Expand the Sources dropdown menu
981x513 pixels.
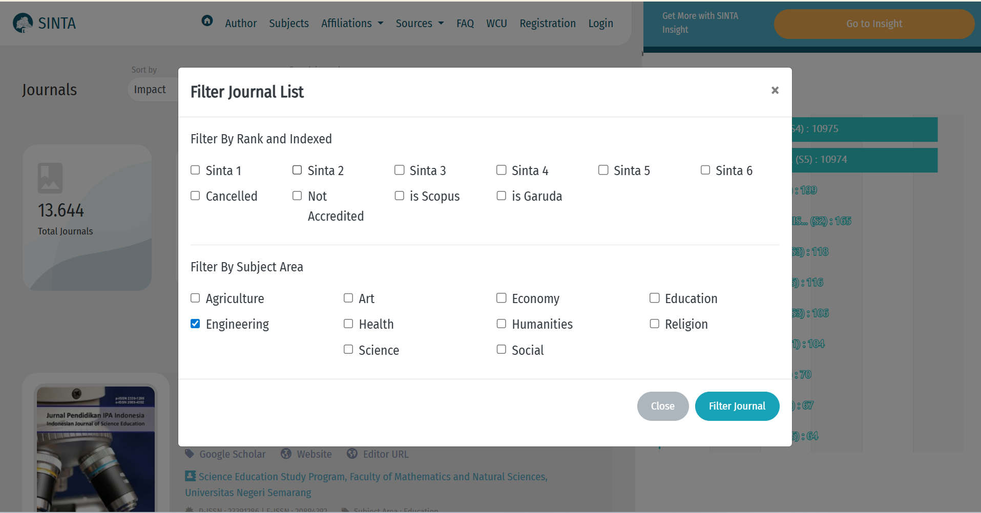(x=419, y=24)
